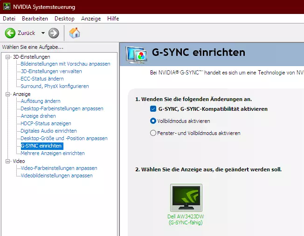Click the grey forward arrow icon

point(54,33)
